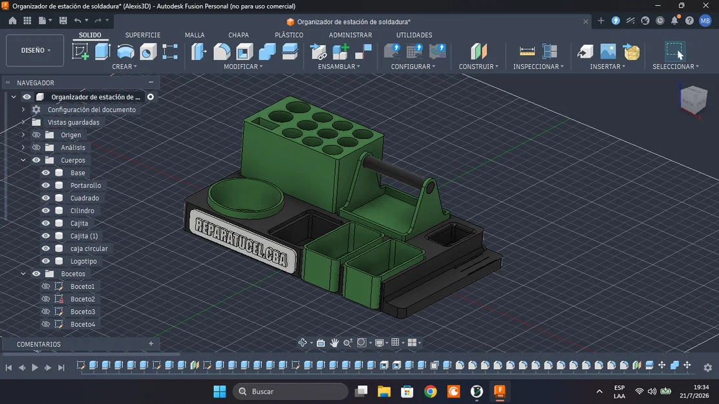Screen dimensions: 719x404
Task: Select the Fillet tool
Action: click(222, 51)
